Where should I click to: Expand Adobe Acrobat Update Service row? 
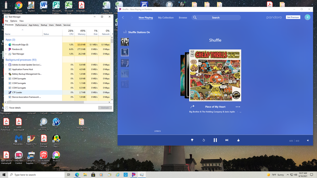click(x=6, y=65)
